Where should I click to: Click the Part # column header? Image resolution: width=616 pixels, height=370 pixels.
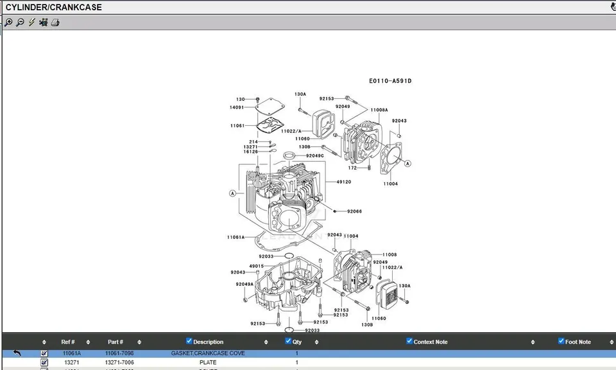[116, 342]
